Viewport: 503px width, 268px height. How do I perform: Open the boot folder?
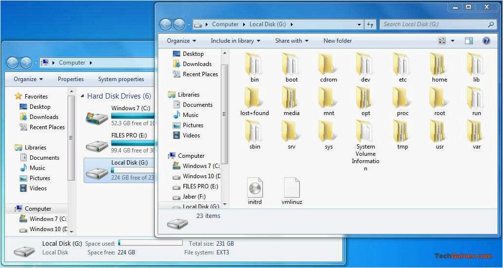pos(291,68)
